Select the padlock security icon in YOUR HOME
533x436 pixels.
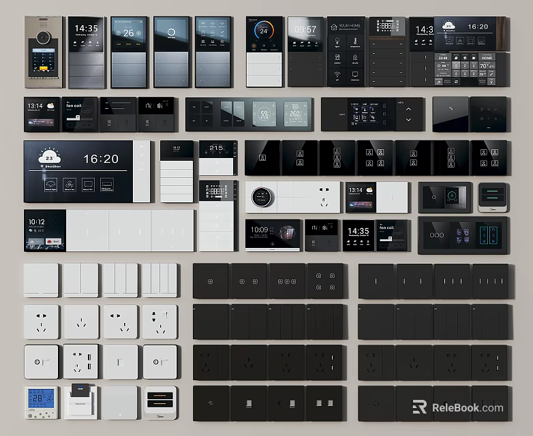(x=355, y=57)
